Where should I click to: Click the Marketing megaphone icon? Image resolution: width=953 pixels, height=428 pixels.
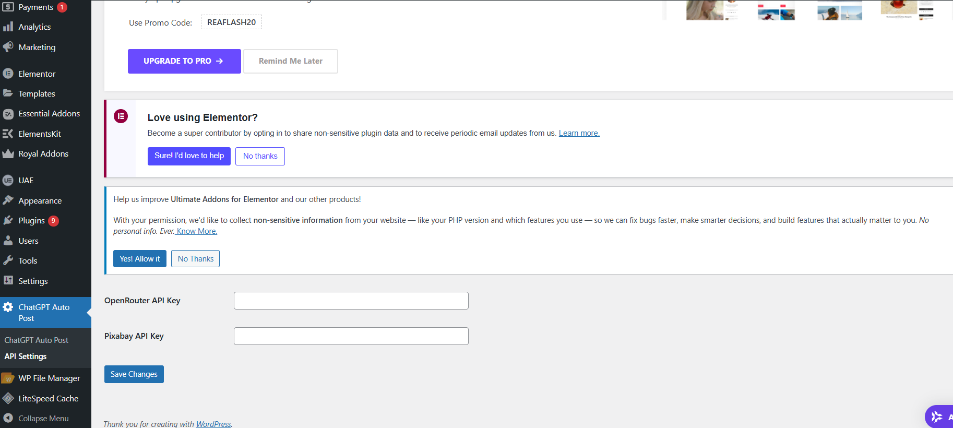coord(8,47)
